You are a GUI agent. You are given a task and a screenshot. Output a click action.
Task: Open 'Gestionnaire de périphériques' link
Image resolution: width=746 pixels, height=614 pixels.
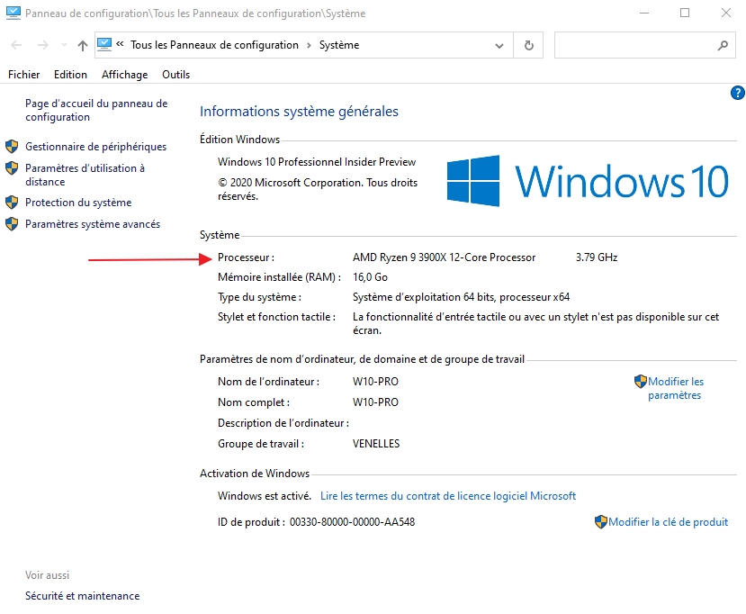[95, 147]
